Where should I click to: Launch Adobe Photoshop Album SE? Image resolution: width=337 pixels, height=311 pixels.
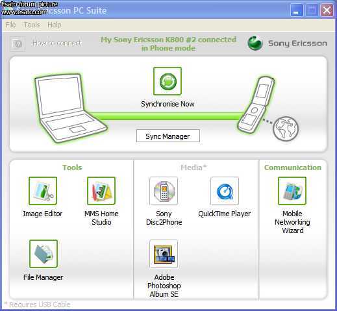pyautogui.click(x=164, y=254)
